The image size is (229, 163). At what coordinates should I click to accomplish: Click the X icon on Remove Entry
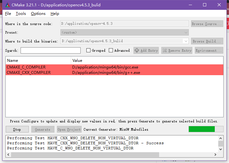coord(164,50)
